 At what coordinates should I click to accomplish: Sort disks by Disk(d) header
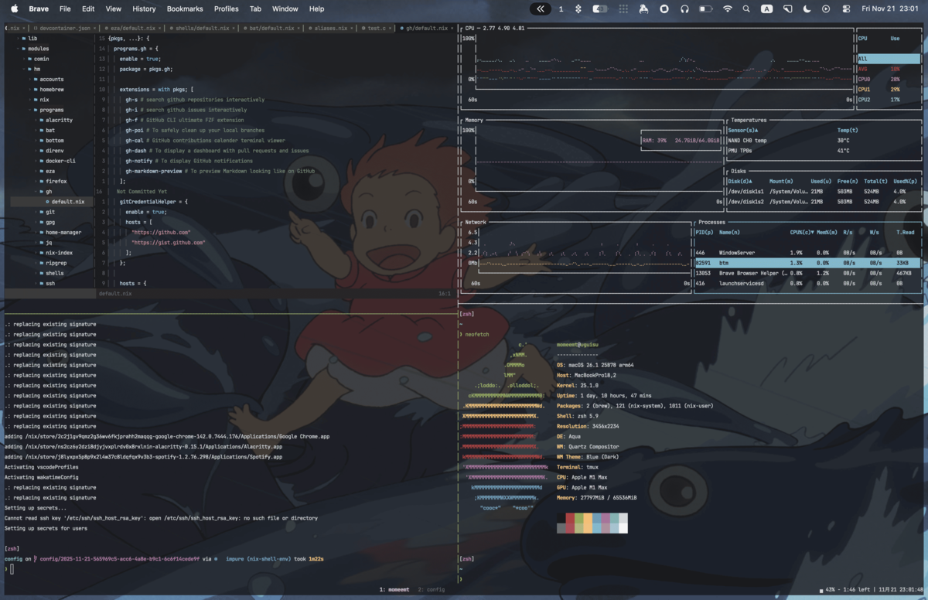[739, 181]
